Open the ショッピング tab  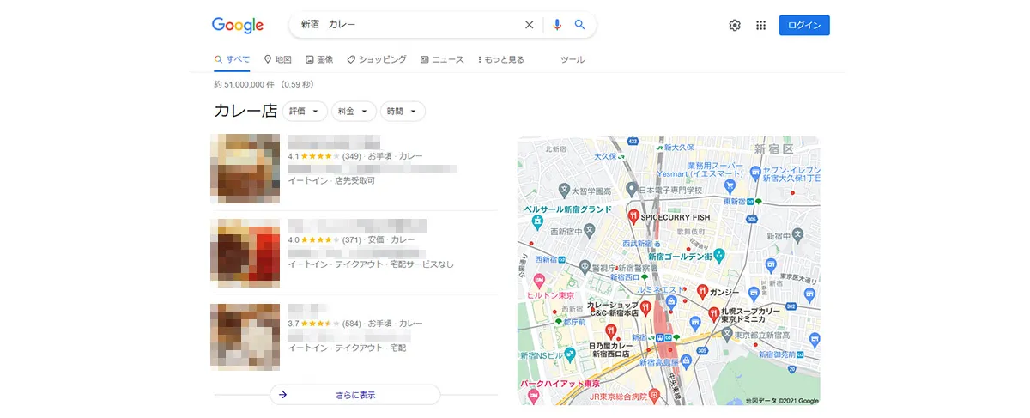pyautogui.click(x=377, y=59)
